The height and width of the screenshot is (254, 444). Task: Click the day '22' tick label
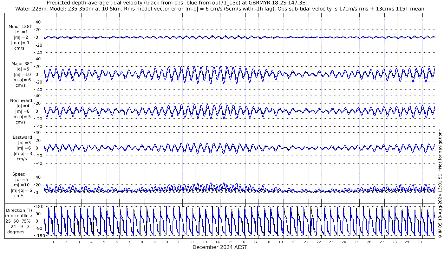[319, 242]
